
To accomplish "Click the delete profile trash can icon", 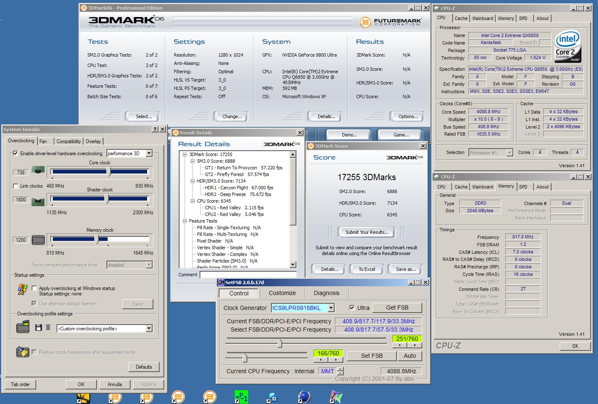I will (48, 327).
